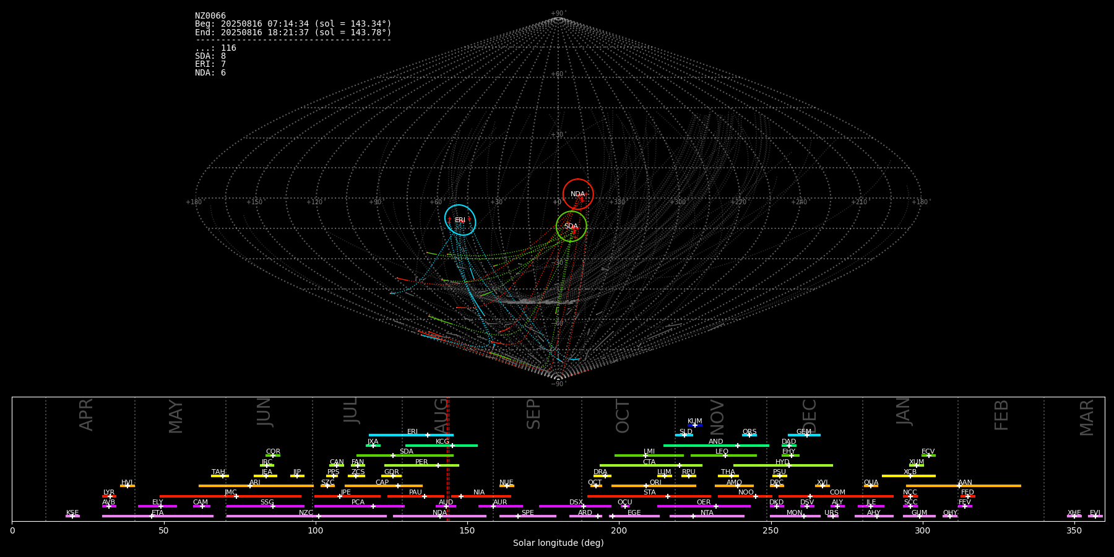The width and height of the screenshot is (1114, 557).
Task: Click the EVI shower label in timeline
Action: coord(1095,513)
